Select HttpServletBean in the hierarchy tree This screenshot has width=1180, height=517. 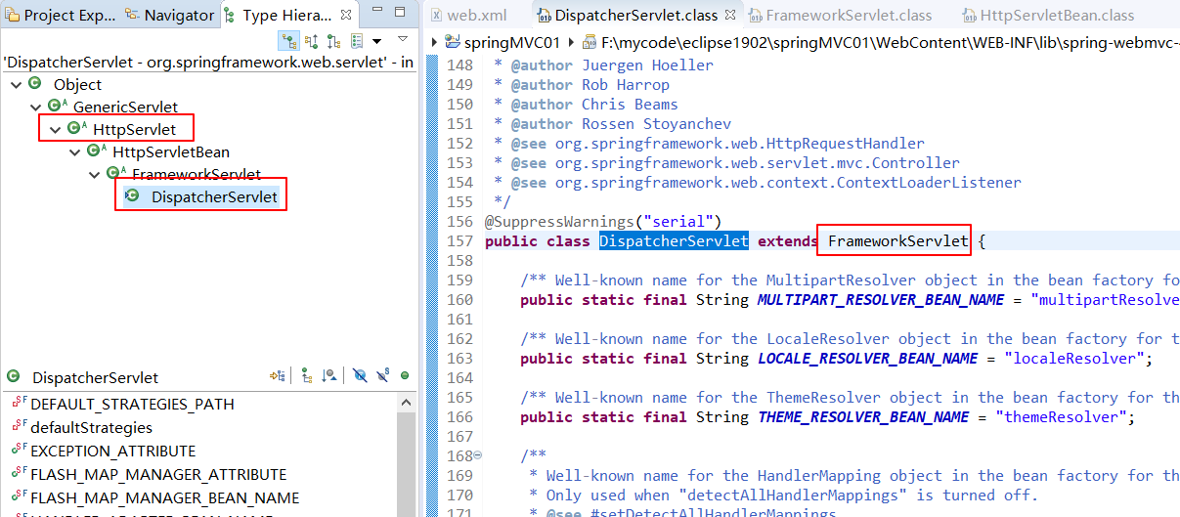click(171, 151)
